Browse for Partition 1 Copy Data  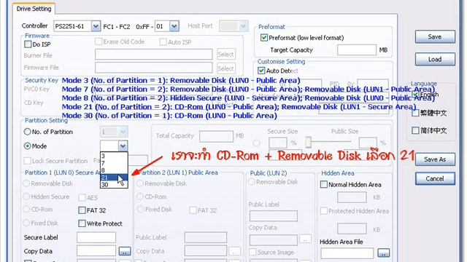click(125, 251)
